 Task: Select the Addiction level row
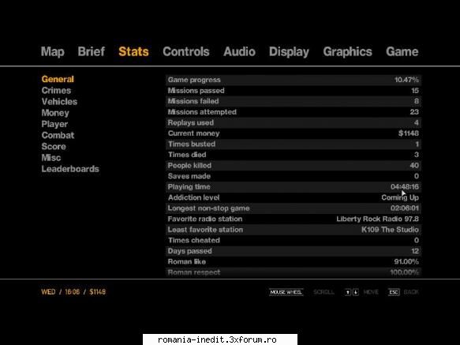(x=294, y=197)
